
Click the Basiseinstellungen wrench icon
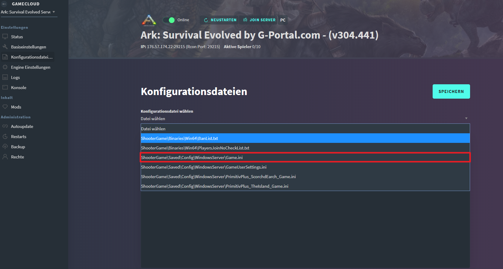click(5, 47)
